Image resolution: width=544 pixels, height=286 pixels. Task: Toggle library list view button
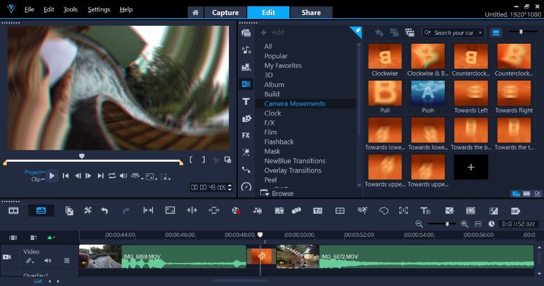pyautogui.click(x=496, y=32)
